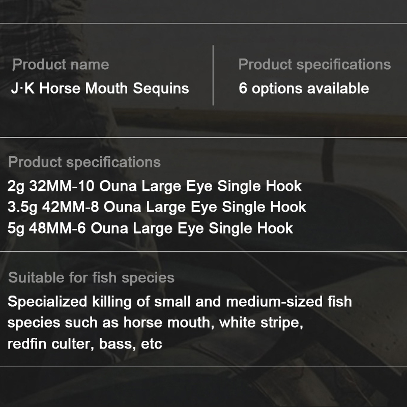Click 'Suitable for fish species' heading
The width and height of the screenshot is (407, 407).
(92, 278)
